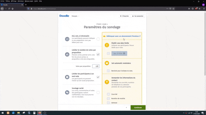Open the Calculator taskbar icon
Viewport: 206px width, 115px height.
pyautogui.click(x=34, y=113)
